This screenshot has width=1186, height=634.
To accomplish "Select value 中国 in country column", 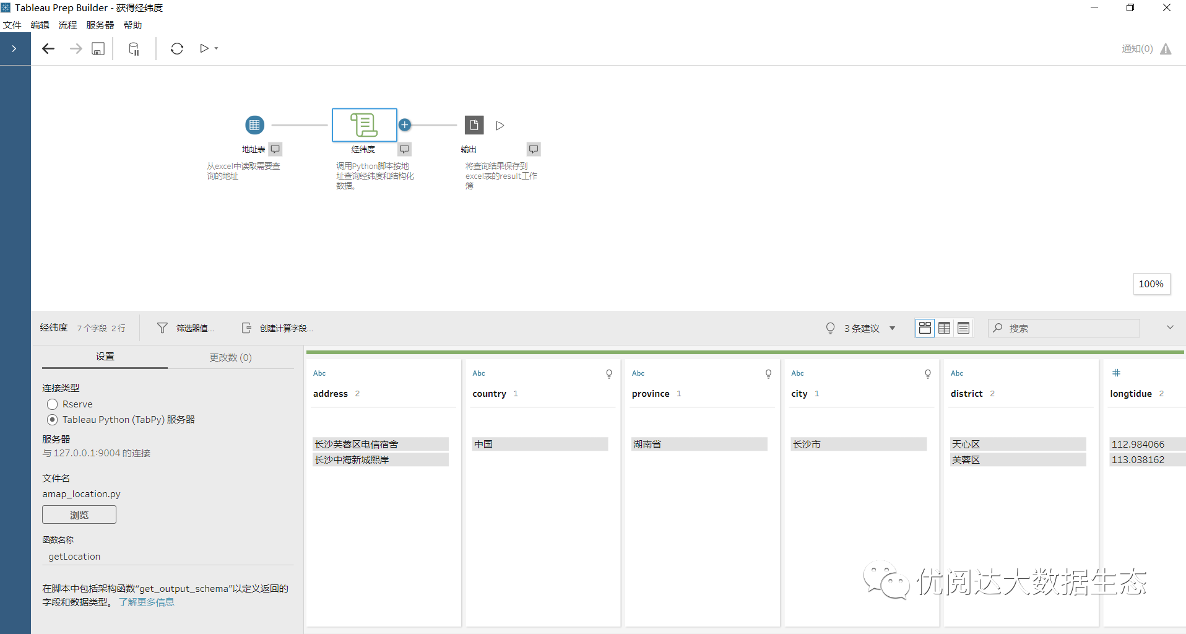I will (x=540, y=444).
